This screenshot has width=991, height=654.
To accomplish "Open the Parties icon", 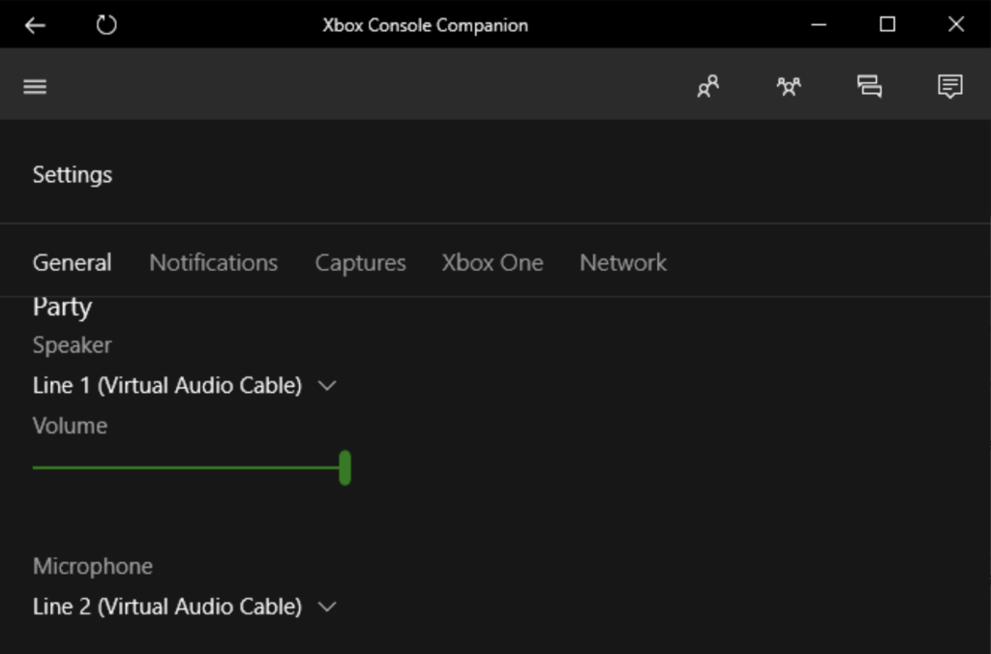I will pos(789,87).
